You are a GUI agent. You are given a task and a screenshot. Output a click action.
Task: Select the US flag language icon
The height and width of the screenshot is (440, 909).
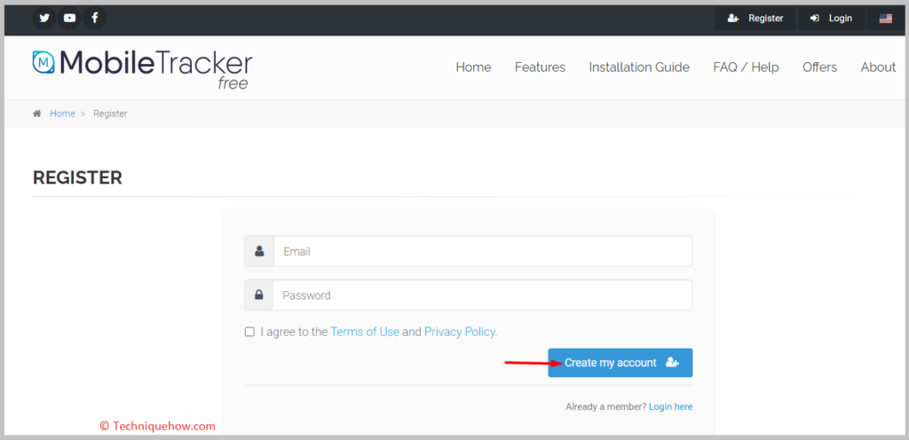point(885,19)
